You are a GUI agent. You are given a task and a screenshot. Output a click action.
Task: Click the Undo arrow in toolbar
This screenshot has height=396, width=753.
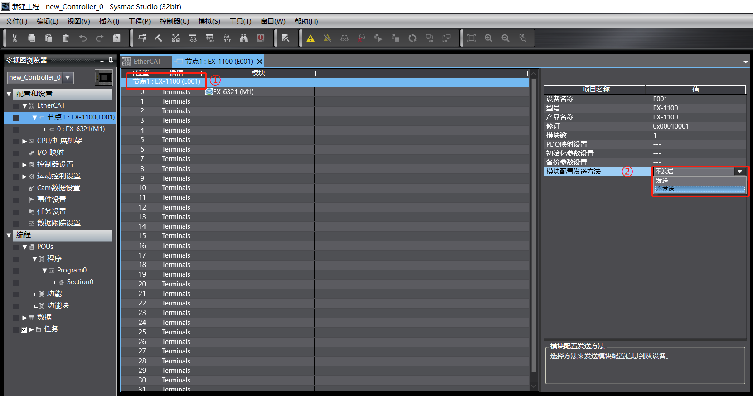[x=83, y=38]
